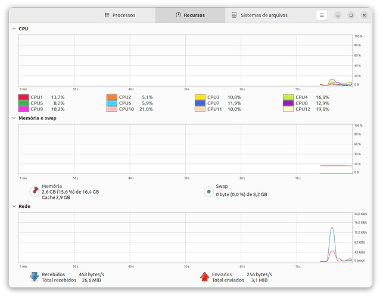Click the Recebidos blue down arrow icon
The width and height of the screenshot is (380, 297).
[x=35, y=277]
